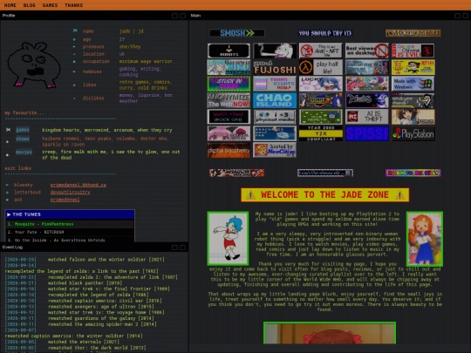Viewport: 471px width, 353px height.
Task: Click the angry creature profile picture
Action: point(34,64)
